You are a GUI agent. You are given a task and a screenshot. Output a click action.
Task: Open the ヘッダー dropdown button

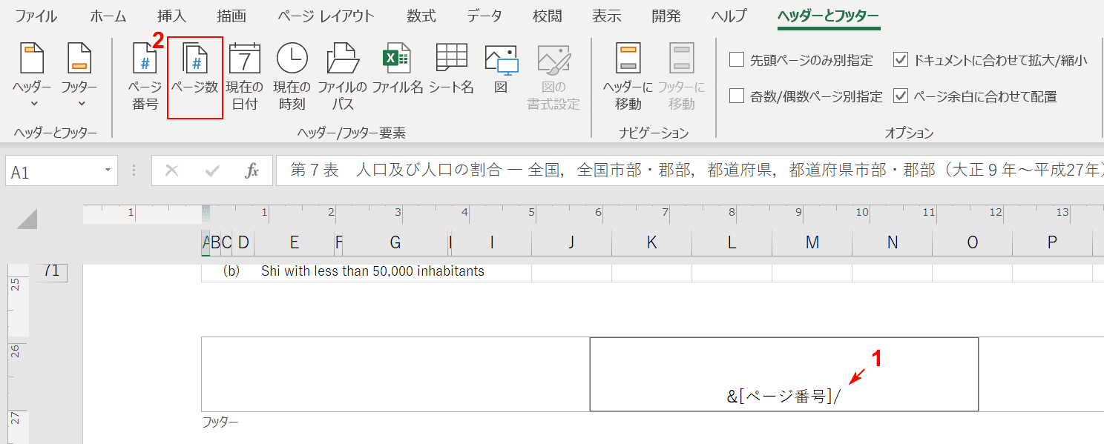tap(32, 76)
